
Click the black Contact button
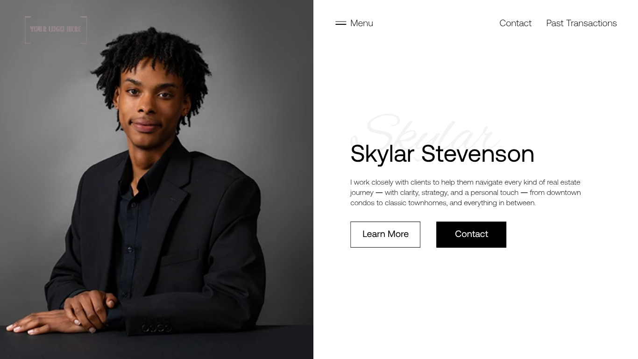[x=471, y=234]
